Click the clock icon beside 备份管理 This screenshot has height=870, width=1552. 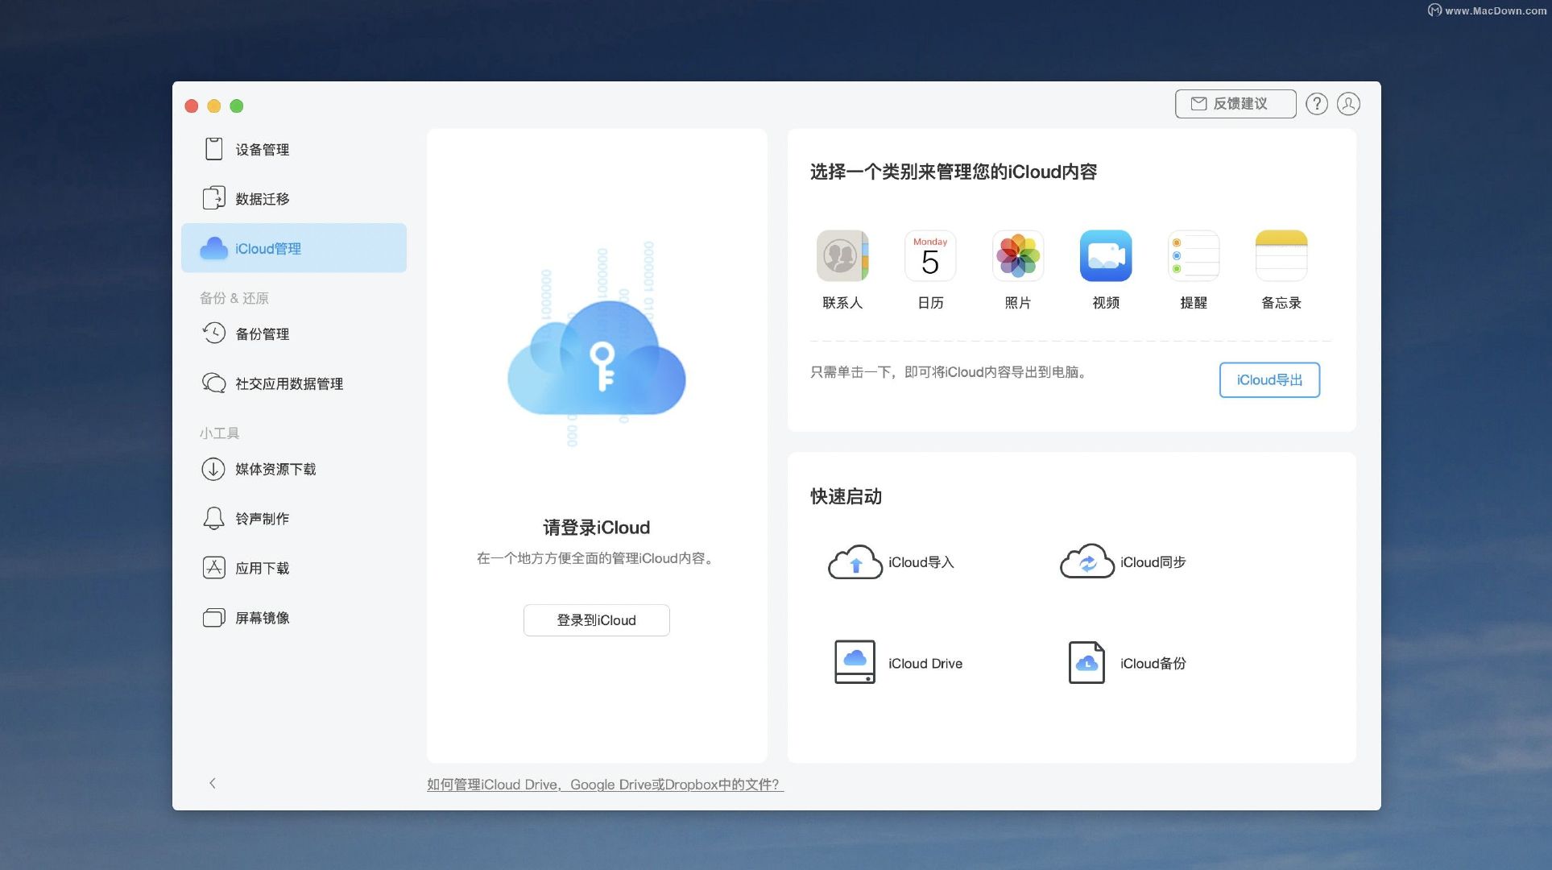coord(213,333)
